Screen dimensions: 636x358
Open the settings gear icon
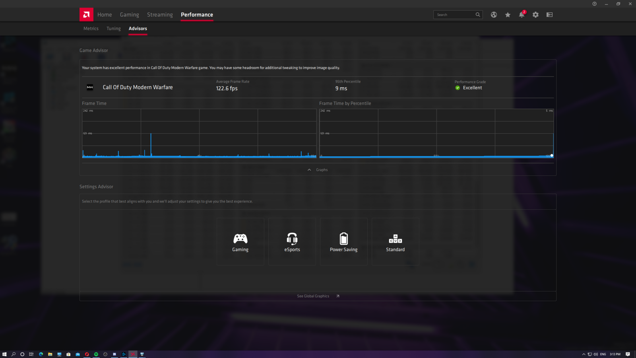[x=535, y=15]
